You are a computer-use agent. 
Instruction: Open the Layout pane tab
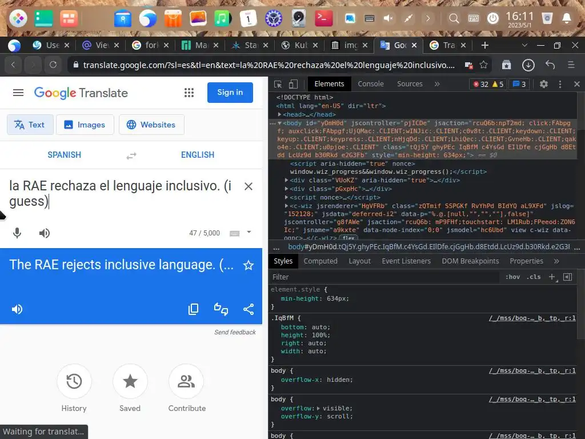pos(360,261)
